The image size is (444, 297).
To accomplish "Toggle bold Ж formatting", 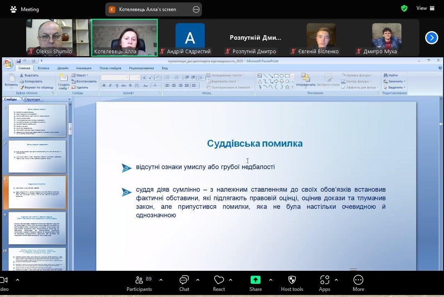I will pos(104,85).
